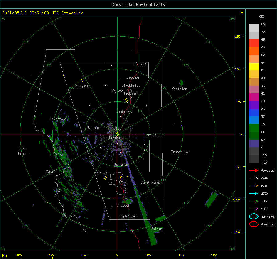Viewport: 277px width, 259px height.
Task: Click the light grey 80 dBZ color swatch
Action: pyautogui.click(x=254, y=28)
